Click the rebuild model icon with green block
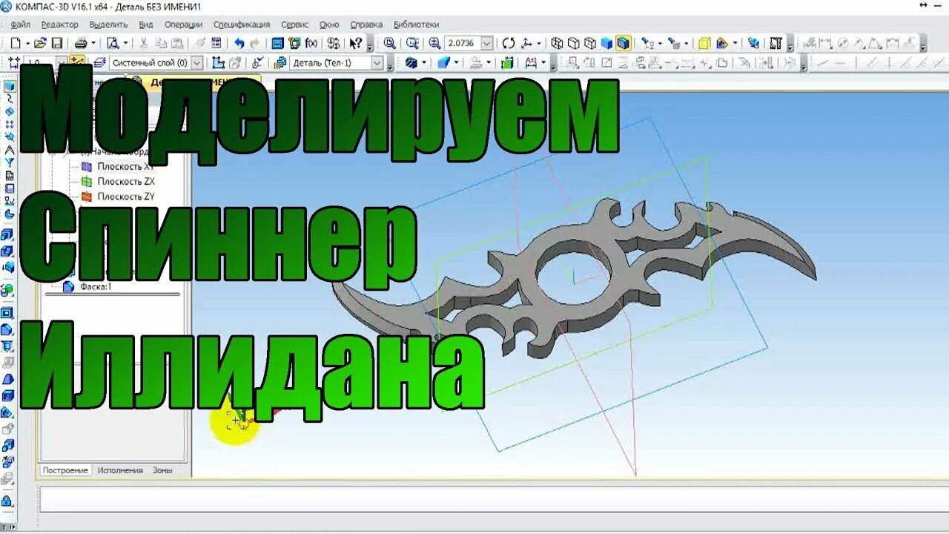 tap(507, 63)
